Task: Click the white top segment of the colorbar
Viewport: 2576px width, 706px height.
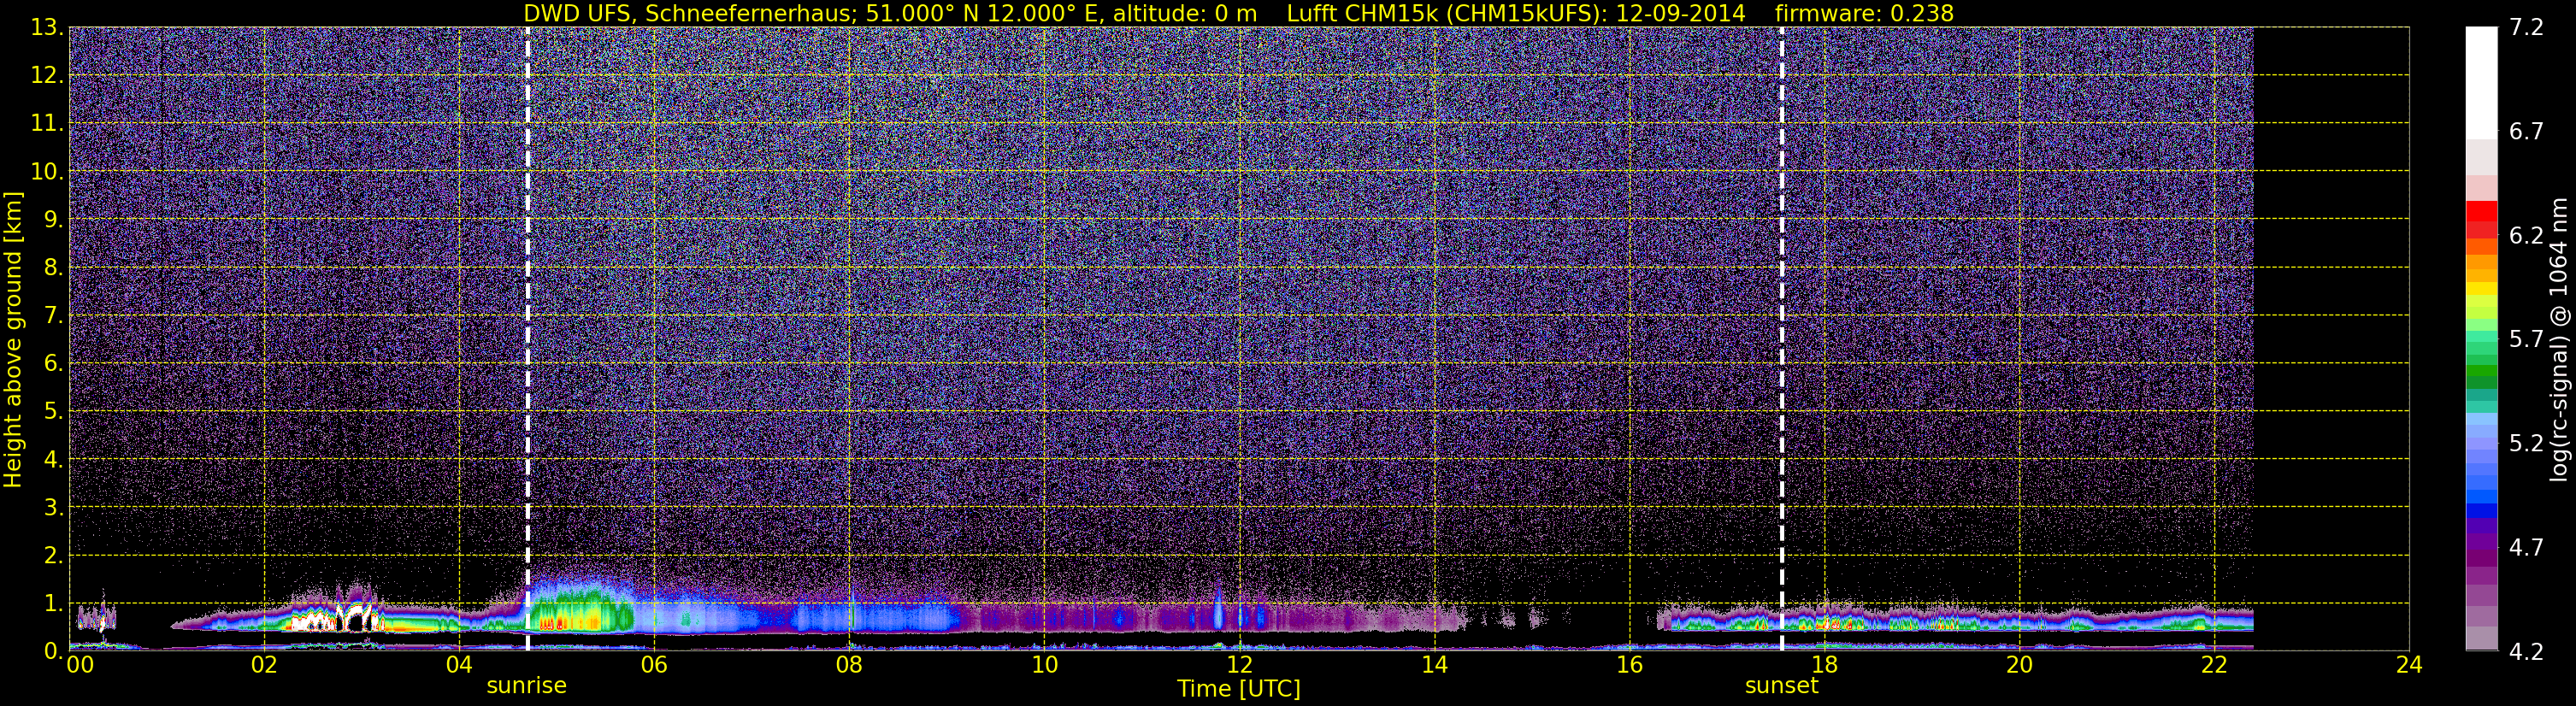Action: pyautogui.click(x=2481, y=82)
